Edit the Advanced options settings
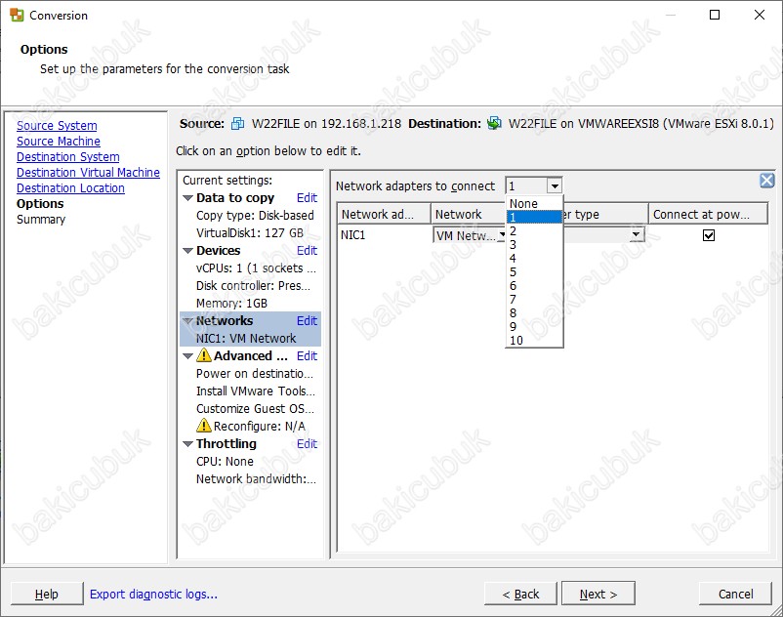The width and height of the screenshot is (783, 617). [x=307, y=356]
